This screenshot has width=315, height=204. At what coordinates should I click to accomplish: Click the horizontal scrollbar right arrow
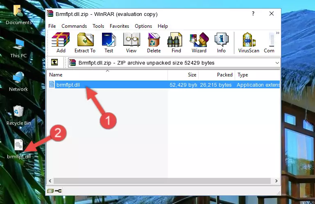pos(276,181)
